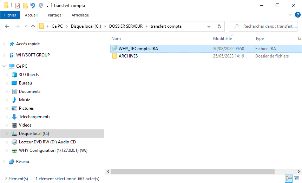Screen dimensions: 302x183
Task: Open the Music folder in sidebar
Action: [25, 100]
